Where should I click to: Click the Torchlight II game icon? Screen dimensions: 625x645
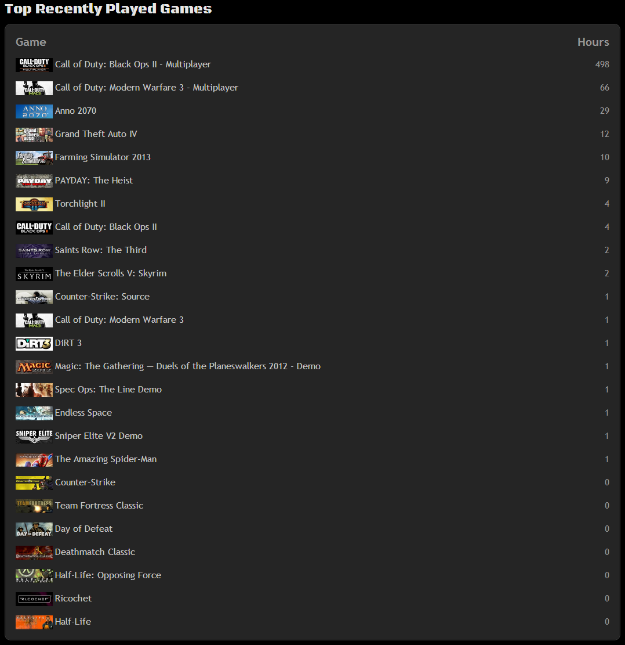click(x=34, y=204)
